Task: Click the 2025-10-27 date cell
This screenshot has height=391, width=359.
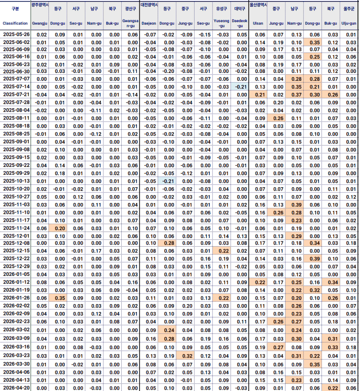Action: 16,197
